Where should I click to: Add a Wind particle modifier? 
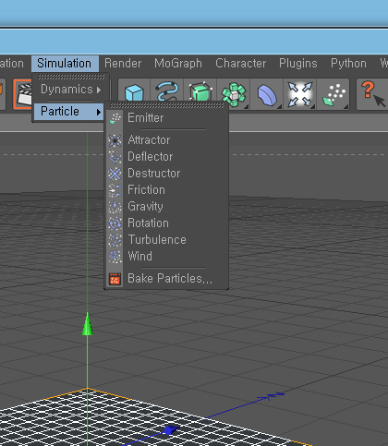pos(166,257)
